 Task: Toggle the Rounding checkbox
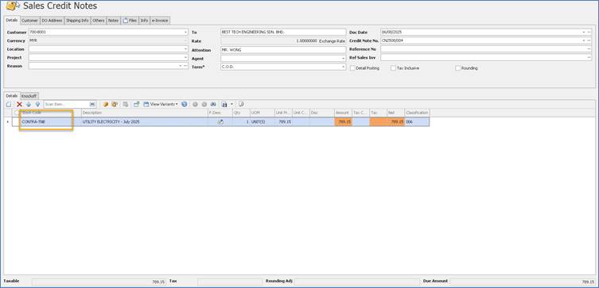click(457, 68)
